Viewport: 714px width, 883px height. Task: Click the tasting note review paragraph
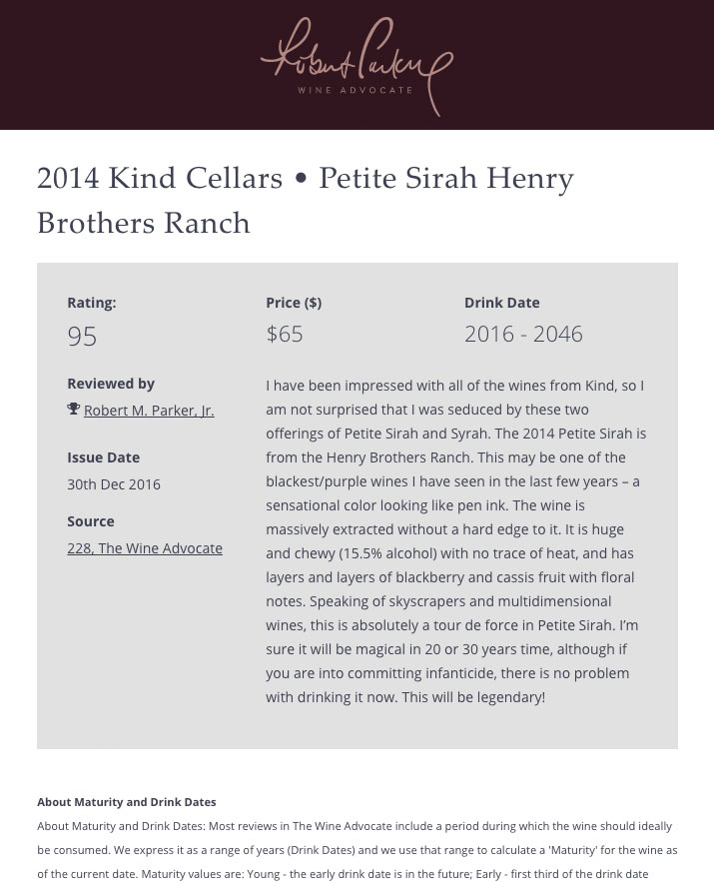pyautogui.click(x=457, y=540)
